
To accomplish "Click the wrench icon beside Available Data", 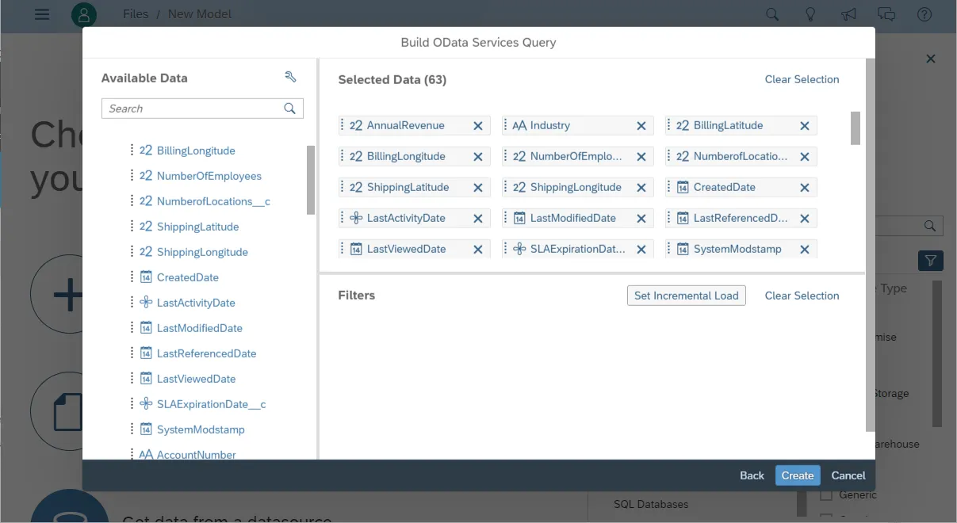I will coord(290,77).
